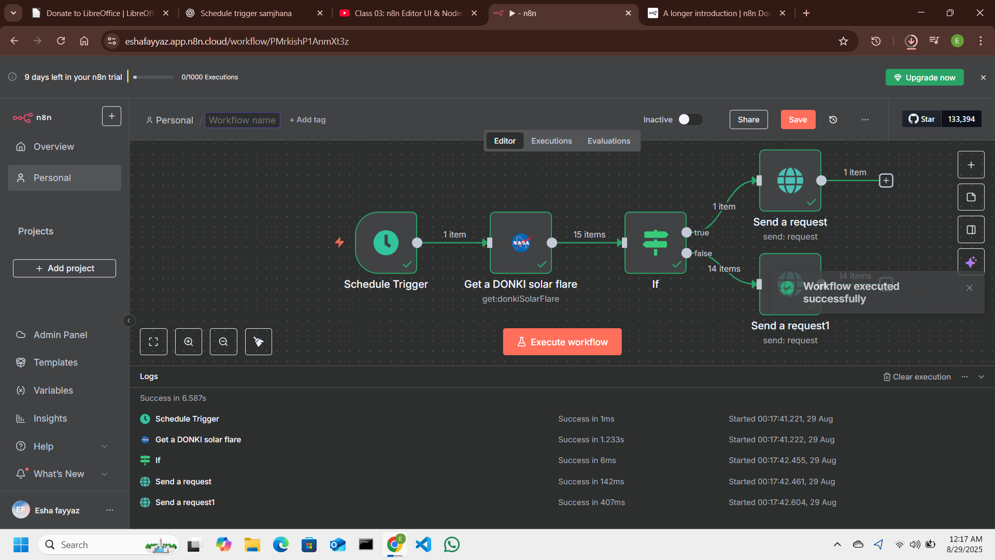995x560 pixels.
Task: Open the Schedule Trigger node
Action: 386,243
